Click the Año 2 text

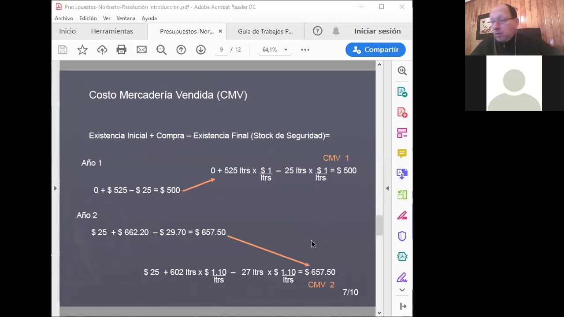[x=87, y=215]
